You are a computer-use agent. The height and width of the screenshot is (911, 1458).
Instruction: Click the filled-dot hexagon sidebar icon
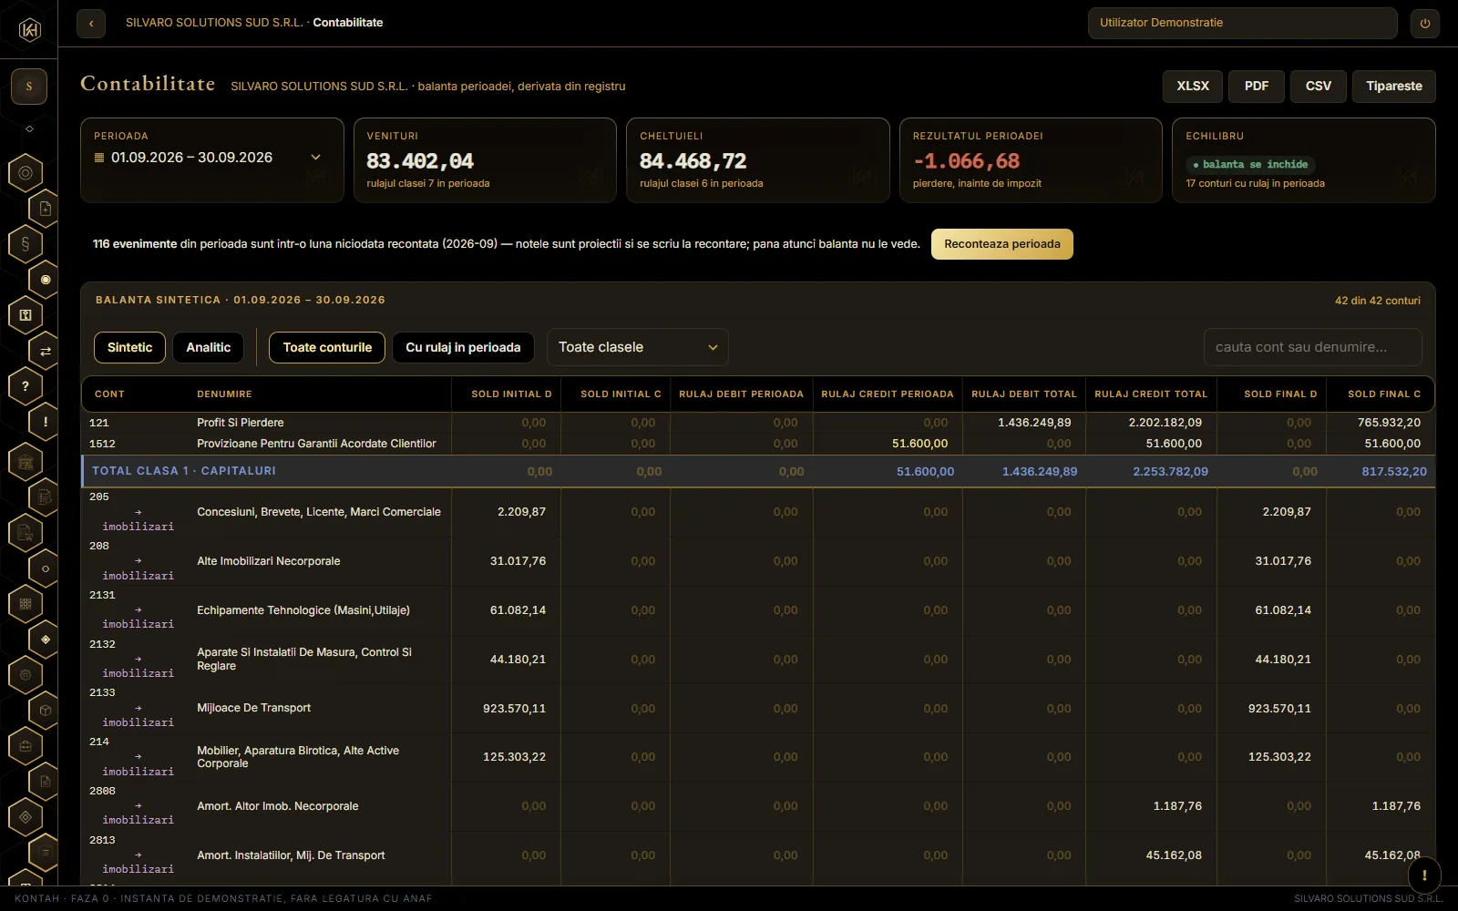pyautogui.click(x=46, y=280)
